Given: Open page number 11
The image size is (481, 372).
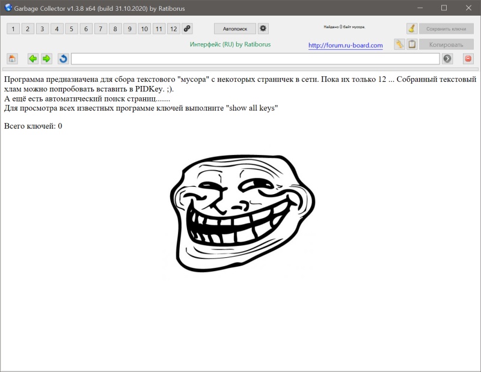Looking at the screenshot, I should (159, 29).
